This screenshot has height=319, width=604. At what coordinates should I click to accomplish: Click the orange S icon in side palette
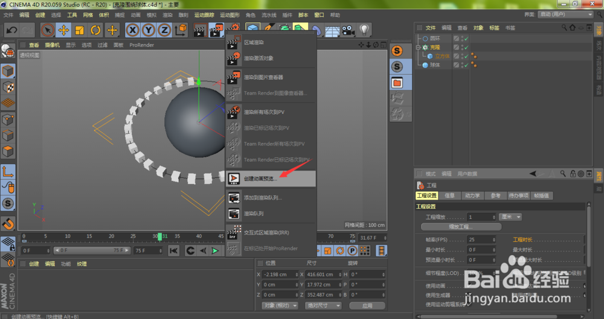click(x=397, y=51)
